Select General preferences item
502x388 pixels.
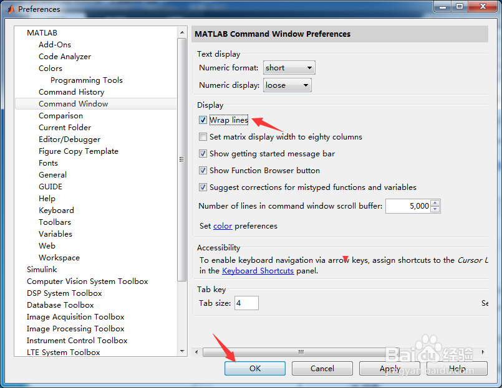[52, 175]
